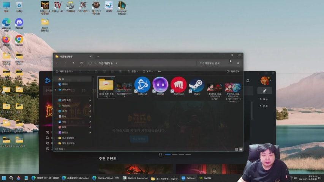Jump to the second carousel slide indicator

[175, 154]
